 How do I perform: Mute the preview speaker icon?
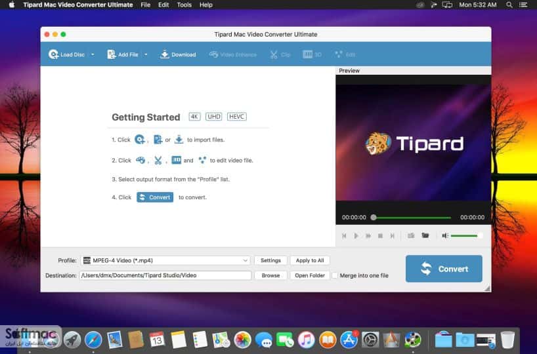click(x=445, y=235)
